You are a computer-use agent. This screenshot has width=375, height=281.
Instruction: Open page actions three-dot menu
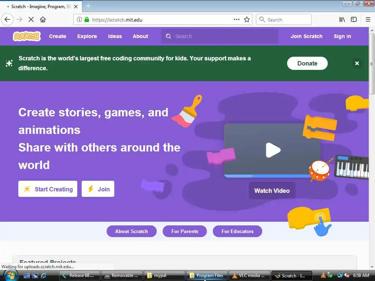(x=236, y=20)
